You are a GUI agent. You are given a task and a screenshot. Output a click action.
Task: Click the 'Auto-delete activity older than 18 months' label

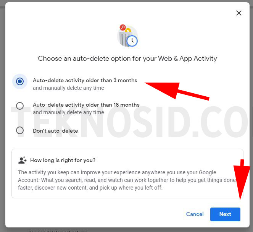[x=86, y=105]
